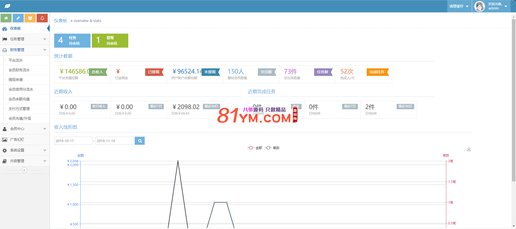Expand the 任务管理 menu chevron

[45, 39]
